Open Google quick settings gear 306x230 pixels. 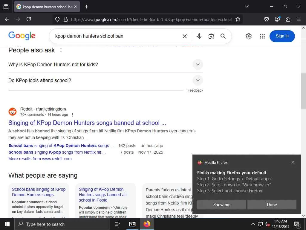(x=248, y=36)
